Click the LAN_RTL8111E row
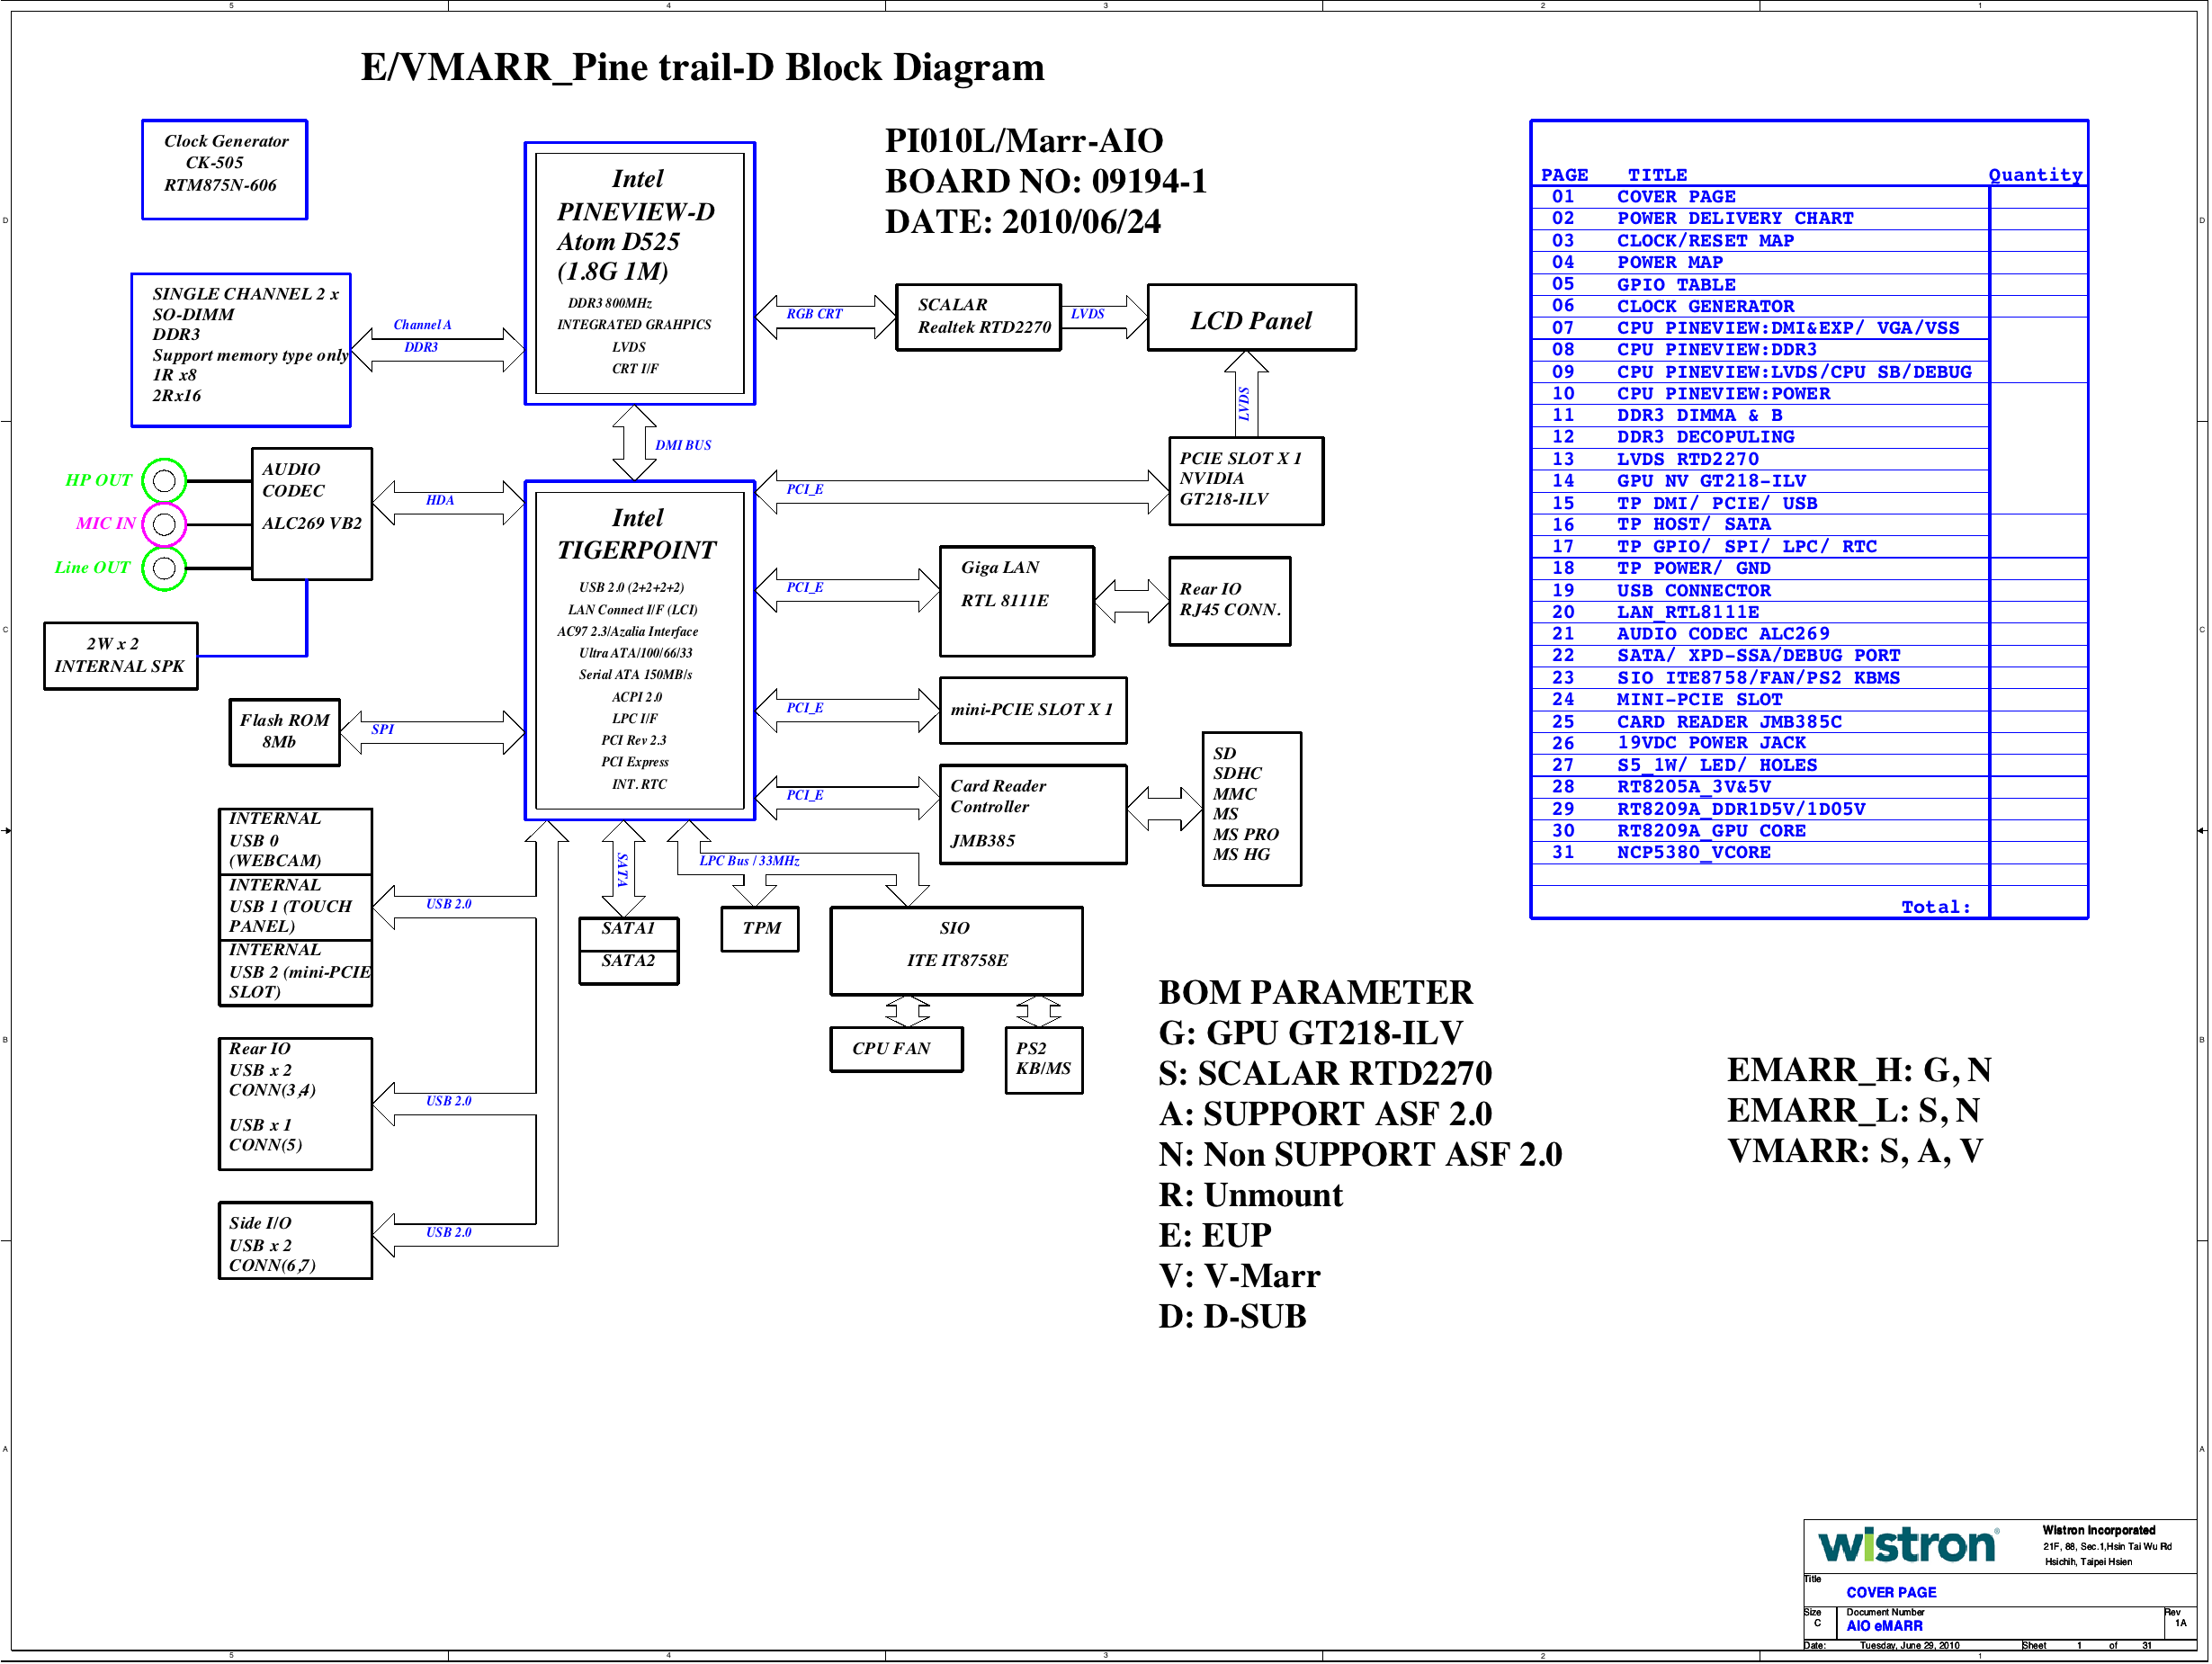 [1809, 612]
